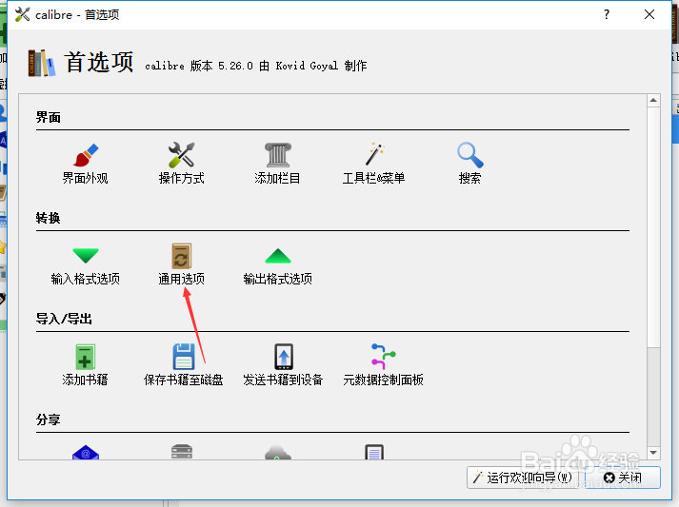This screenshot has width=679, height=507.
Task: Open 操作方式 behavior settings icon
Action: pos(182,155)
